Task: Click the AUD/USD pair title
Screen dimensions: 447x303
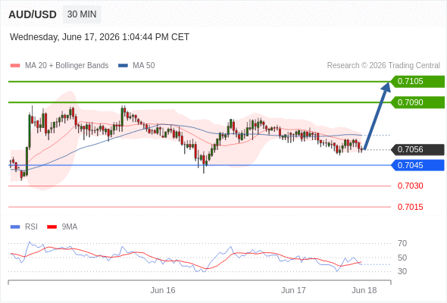Action: [33, 14]
